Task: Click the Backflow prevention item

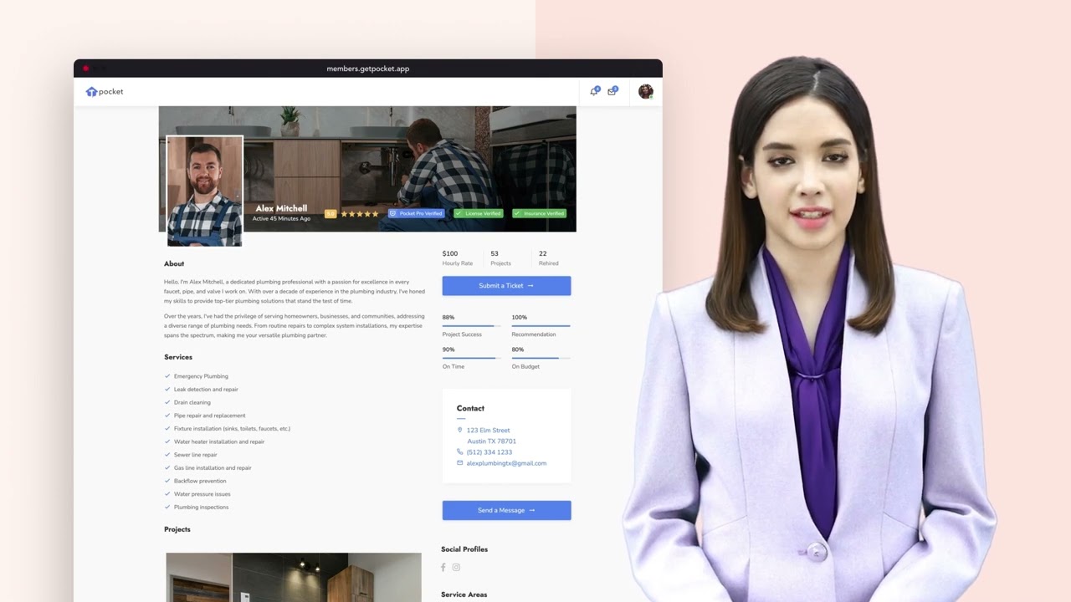Action: coord(200,481)
